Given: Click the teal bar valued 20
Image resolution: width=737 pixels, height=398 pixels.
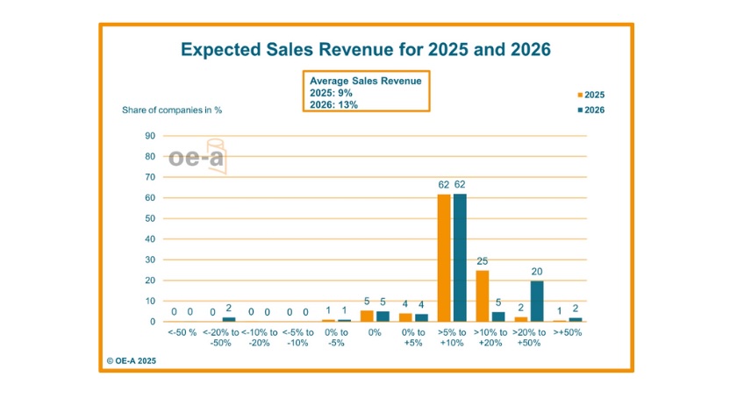Looking at the screenshot, I should coord(536,301).
